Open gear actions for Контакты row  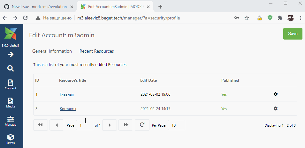click(x=275, y=108)
